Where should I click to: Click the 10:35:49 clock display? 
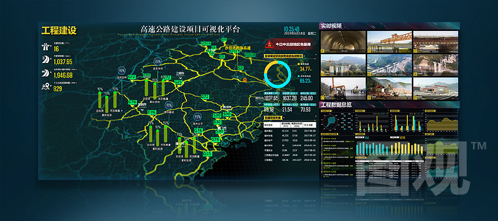click(x=292, y=29)
